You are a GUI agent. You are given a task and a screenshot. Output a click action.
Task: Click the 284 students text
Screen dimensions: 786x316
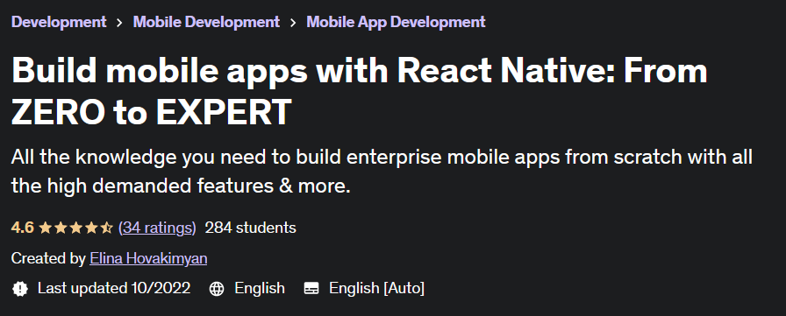point(251,228)
